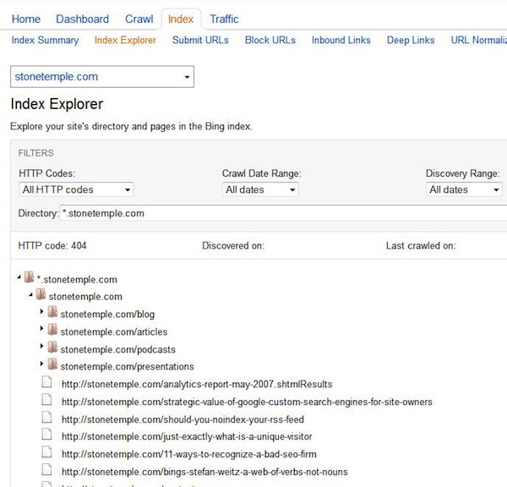507x487 pixels.
Task: Select stonetemple.com/presentations tree label
Action: click(x=127, y=367)
